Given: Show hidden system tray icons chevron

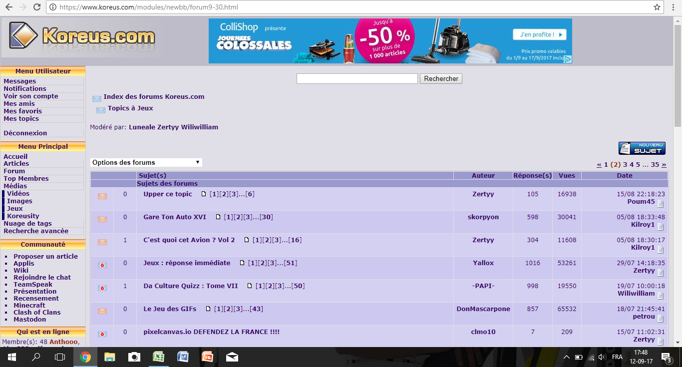Looking at the screenshot, I should point(566,357).
